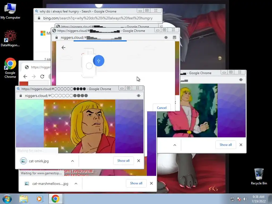Screen dimensions: 272x204
Task: Expand the cat-smirk.jpg download options chevron
Action: [x=72, y=161]
